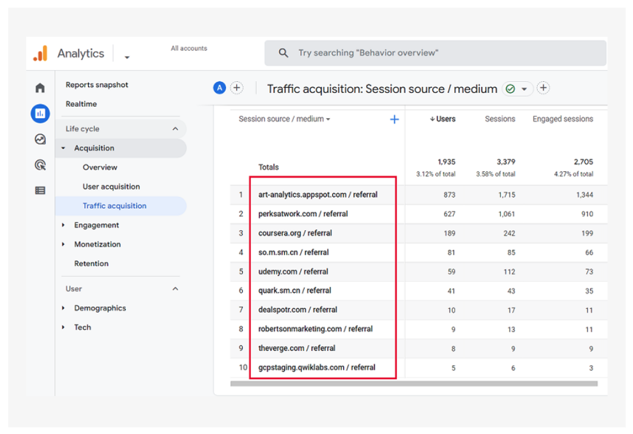Expand the Monetization group

tap(63, 244)
